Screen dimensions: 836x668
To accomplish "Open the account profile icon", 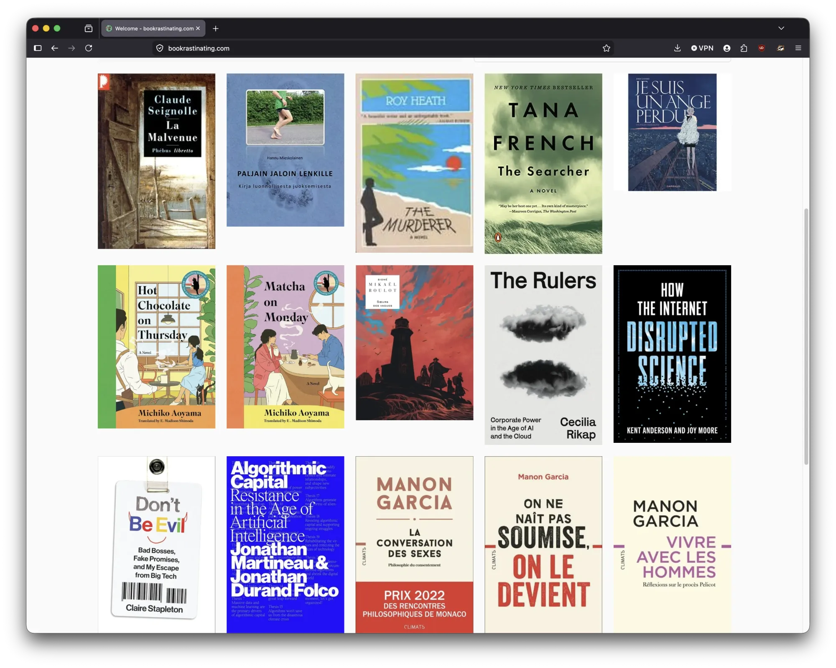I will 727,48.
